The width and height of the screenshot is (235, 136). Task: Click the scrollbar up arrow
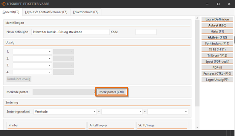tap(197, 18)
